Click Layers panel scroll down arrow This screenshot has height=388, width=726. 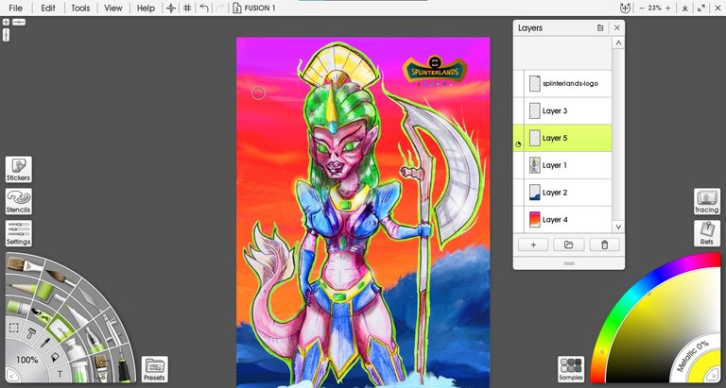point(618,227)
